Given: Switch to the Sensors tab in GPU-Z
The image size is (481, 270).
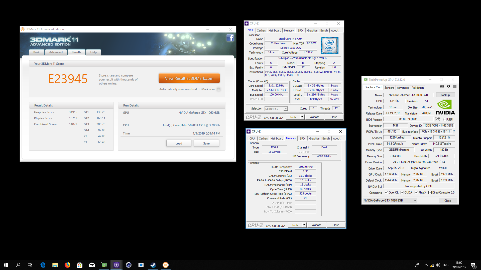Looking at the screenshot, I should pyautogui.click(x=389, y=88).
